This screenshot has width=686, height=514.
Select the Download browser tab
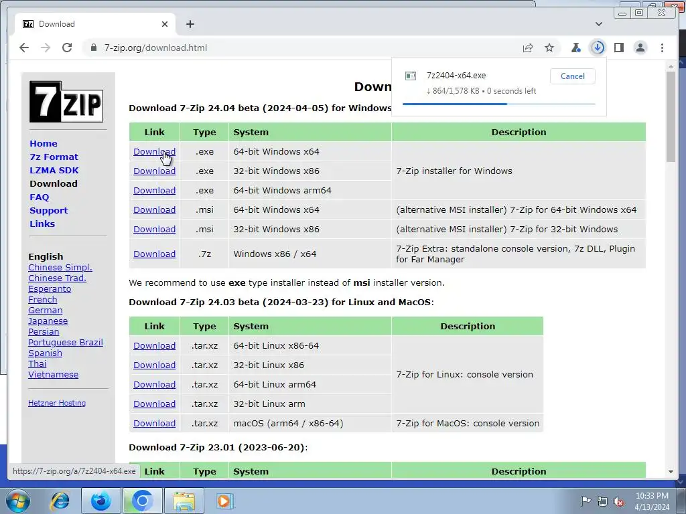(95, 24)
